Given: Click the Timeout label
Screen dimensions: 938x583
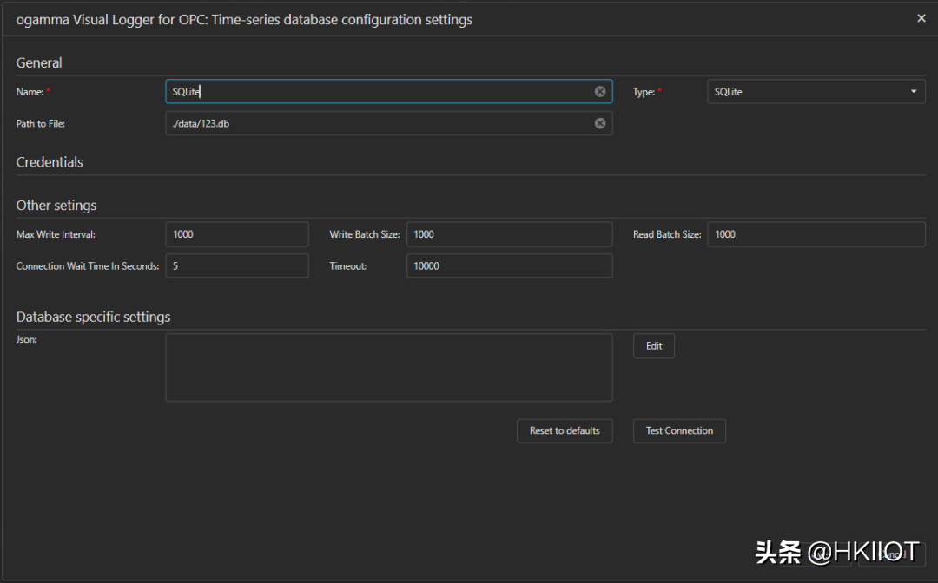Looking at the screenshot, I should pos(347,265).
